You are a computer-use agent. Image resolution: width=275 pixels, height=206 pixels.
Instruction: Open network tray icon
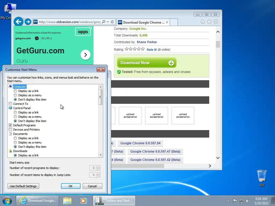pyautogui.click(x=241, y=201)
